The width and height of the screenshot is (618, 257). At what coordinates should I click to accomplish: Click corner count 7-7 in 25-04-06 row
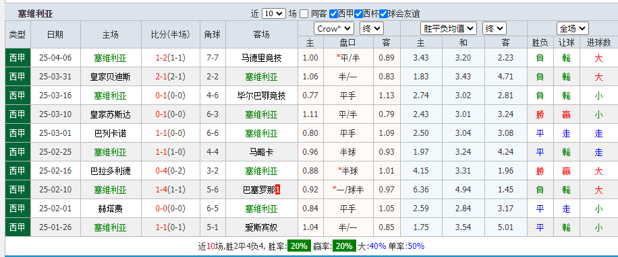point(213,58)
